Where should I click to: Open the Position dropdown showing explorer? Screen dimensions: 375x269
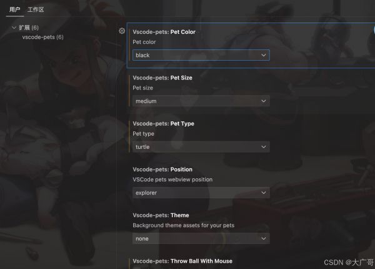pos(201,193)
